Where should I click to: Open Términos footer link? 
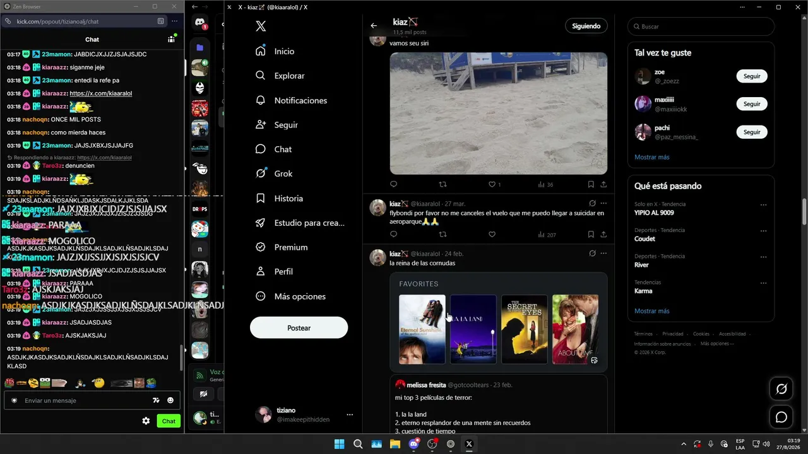click(x=643, y=334)
